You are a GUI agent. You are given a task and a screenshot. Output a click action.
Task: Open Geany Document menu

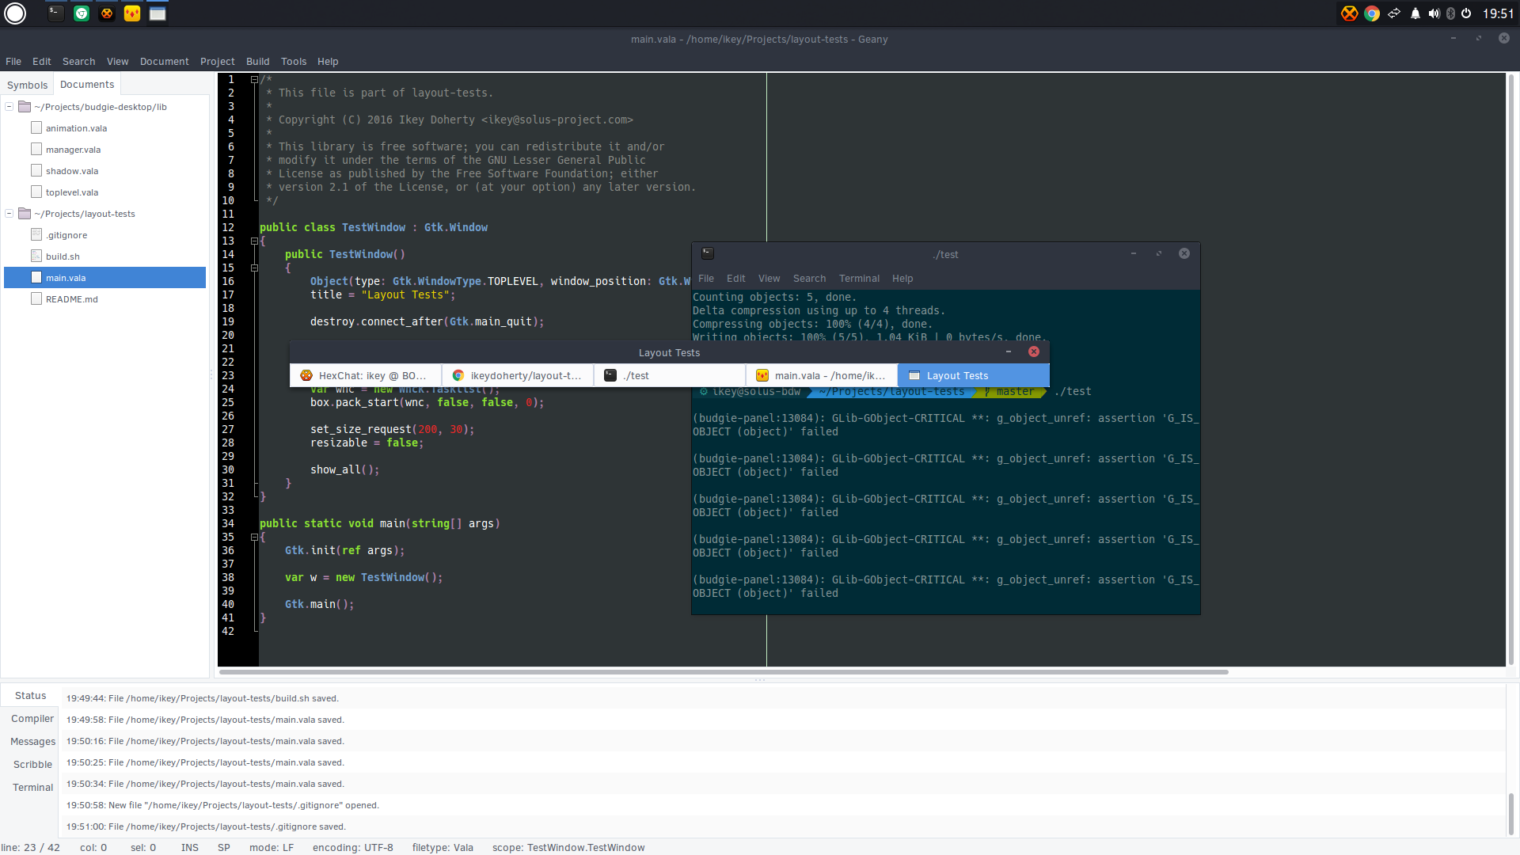pyautogui.click(x=165, y=61)
